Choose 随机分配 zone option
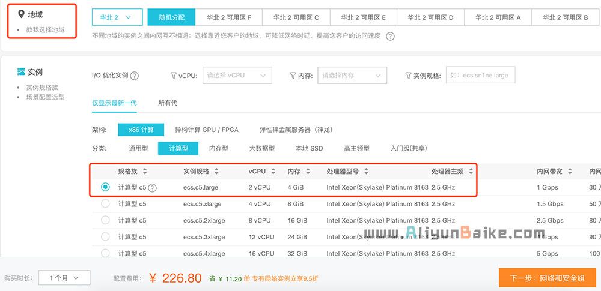 pos(172,17)
